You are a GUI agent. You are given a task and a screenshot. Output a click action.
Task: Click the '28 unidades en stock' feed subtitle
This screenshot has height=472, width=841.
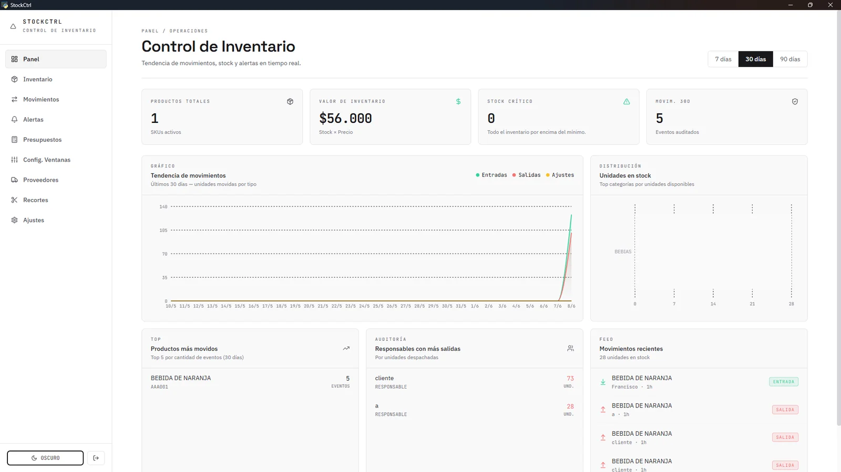coord(624,358)
